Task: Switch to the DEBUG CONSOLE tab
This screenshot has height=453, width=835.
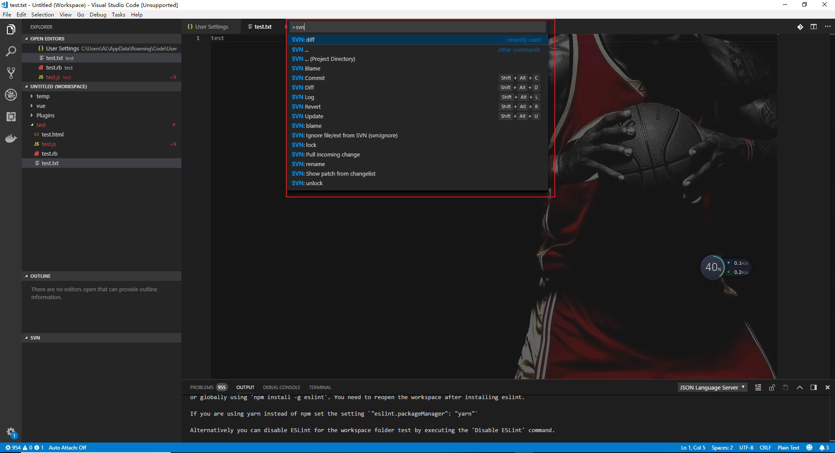Action: (x=282, y=387)
